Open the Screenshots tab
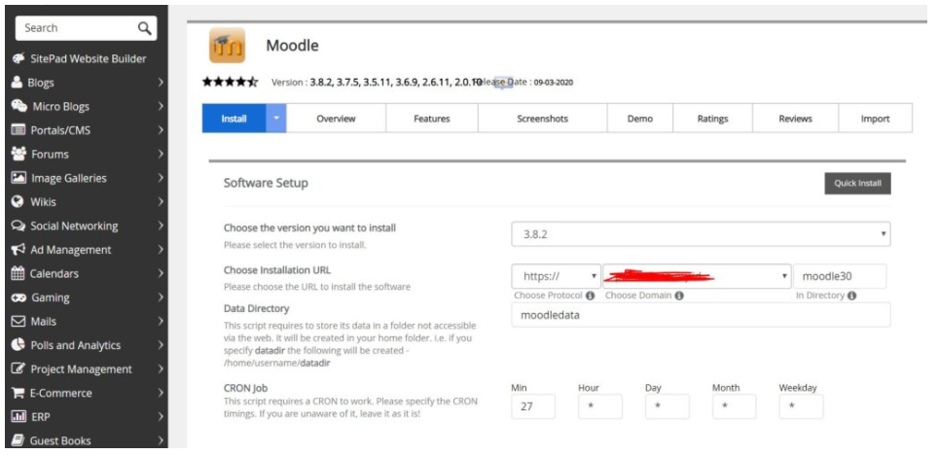The image size is (938, 455). click(x=543, y=119)
